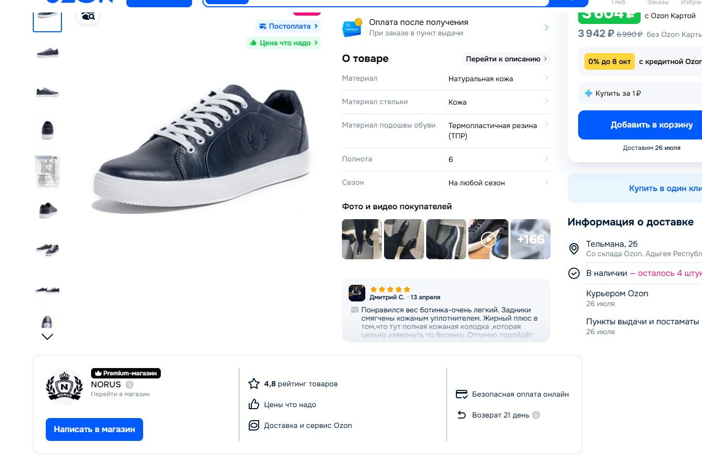Image resolution: width=702 pixels, height=455 pixels.
Task: Click the Ozon delivery and service icon
Action: [x=254, y=425]
